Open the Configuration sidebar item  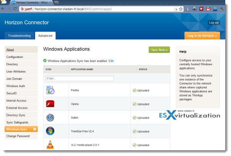coord(15,57)
